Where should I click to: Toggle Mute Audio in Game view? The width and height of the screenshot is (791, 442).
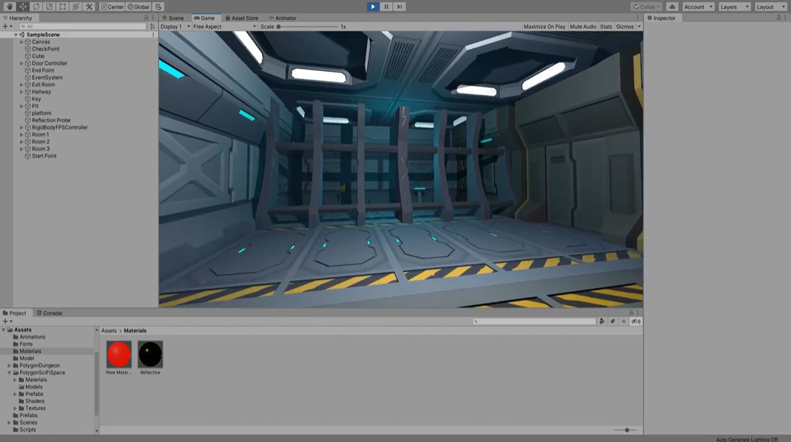(583, 26)
